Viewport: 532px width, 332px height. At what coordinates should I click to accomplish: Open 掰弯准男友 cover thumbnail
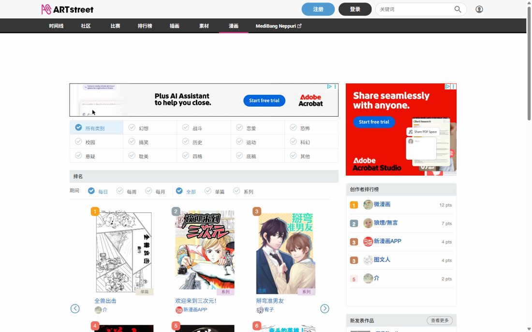[x=286, y=253]
